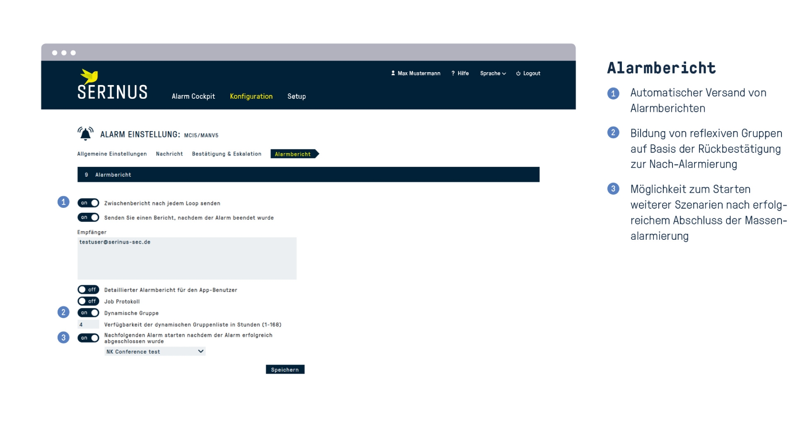This screenshot has height=448, width=796.
Task: Click the power icon beside Logout
Action: [x=518, y=73]
